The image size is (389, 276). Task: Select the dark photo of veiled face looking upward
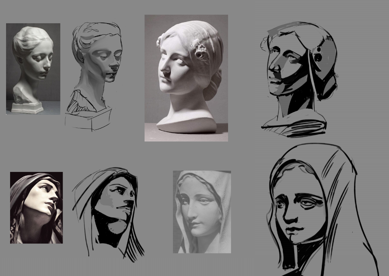[x=36, y=208]
